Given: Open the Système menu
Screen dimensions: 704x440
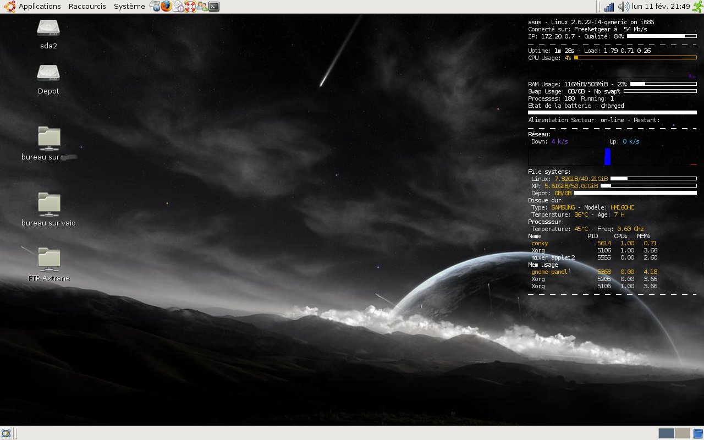Looking at the screenshot, I should coord(129,7).
